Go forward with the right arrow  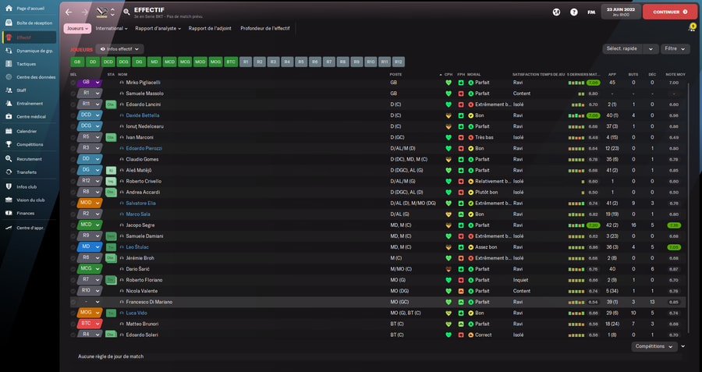point(84,12)
